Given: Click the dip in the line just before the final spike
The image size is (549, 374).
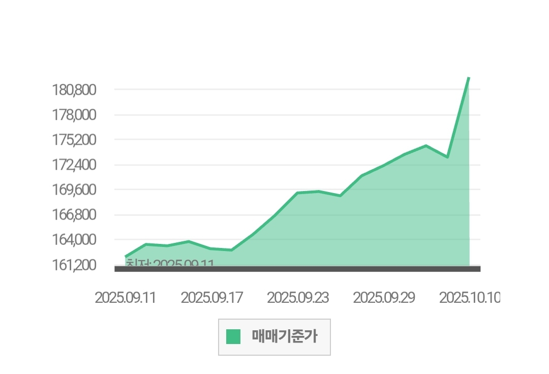Looking at the screenshot, I should pyautogui.click(x=447, y=157).
